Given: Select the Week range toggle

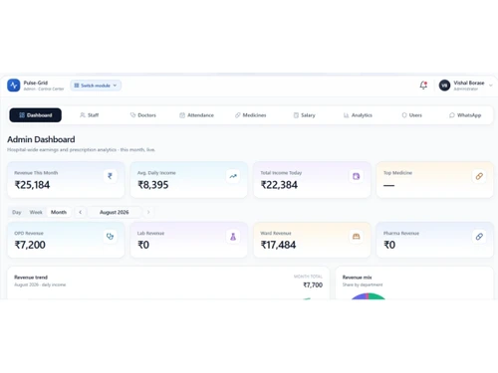Looking at the screenshot, I should coord(36,212).
